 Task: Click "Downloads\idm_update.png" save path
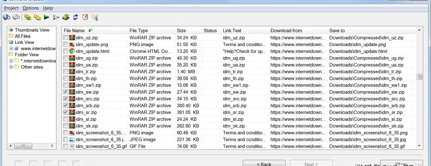click(x=358, y=44)
